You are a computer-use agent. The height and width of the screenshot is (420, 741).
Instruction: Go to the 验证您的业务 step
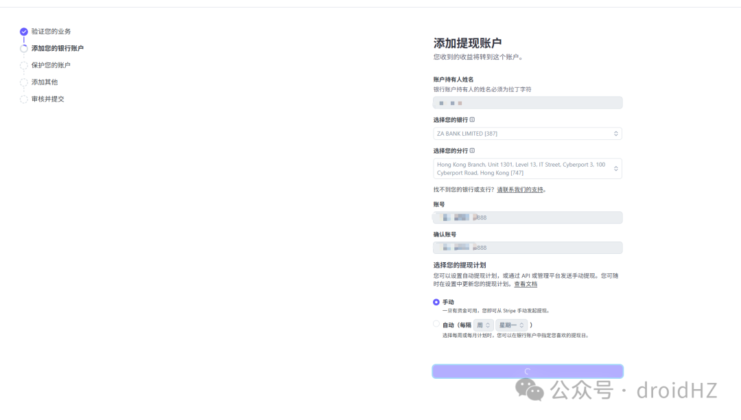(51, 32)
